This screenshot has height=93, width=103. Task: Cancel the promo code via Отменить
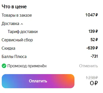(x=88, y=66)
